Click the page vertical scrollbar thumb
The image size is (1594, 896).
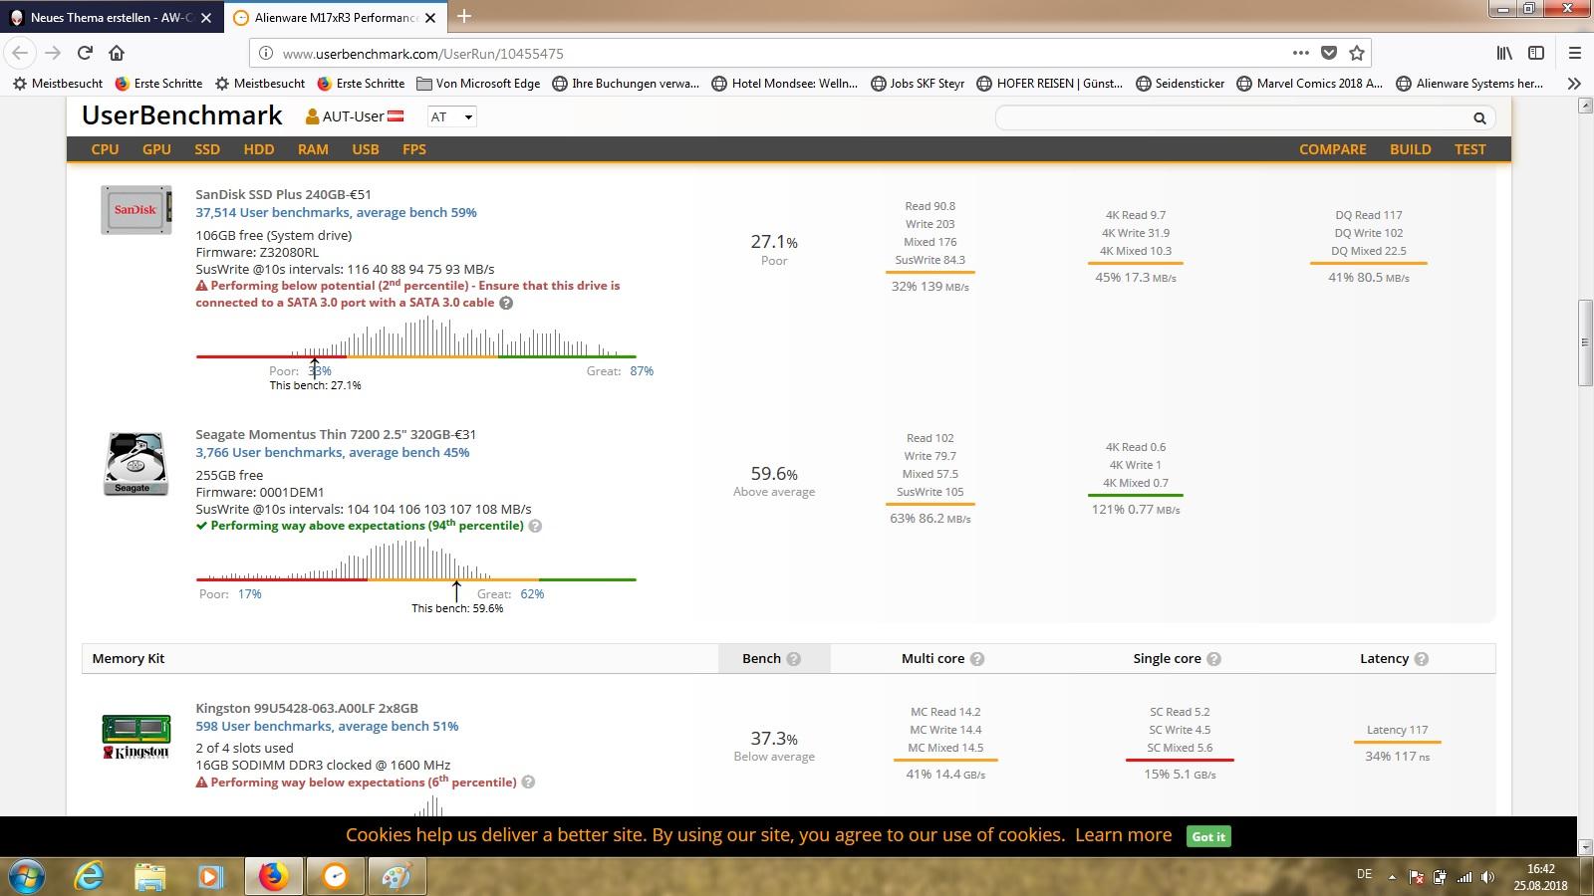[1584, 341]
